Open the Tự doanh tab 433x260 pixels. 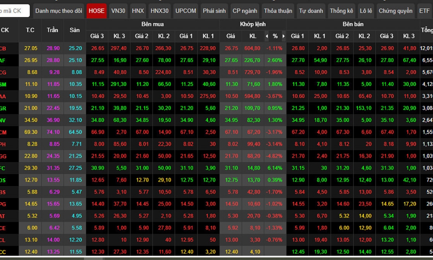[x=311, y=11]
